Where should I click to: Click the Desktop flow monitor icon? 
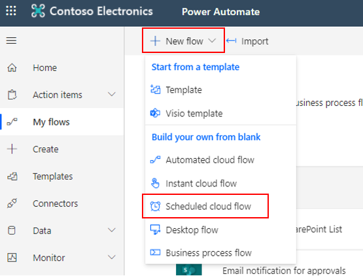pyautogui.click(x=155, y=230)
